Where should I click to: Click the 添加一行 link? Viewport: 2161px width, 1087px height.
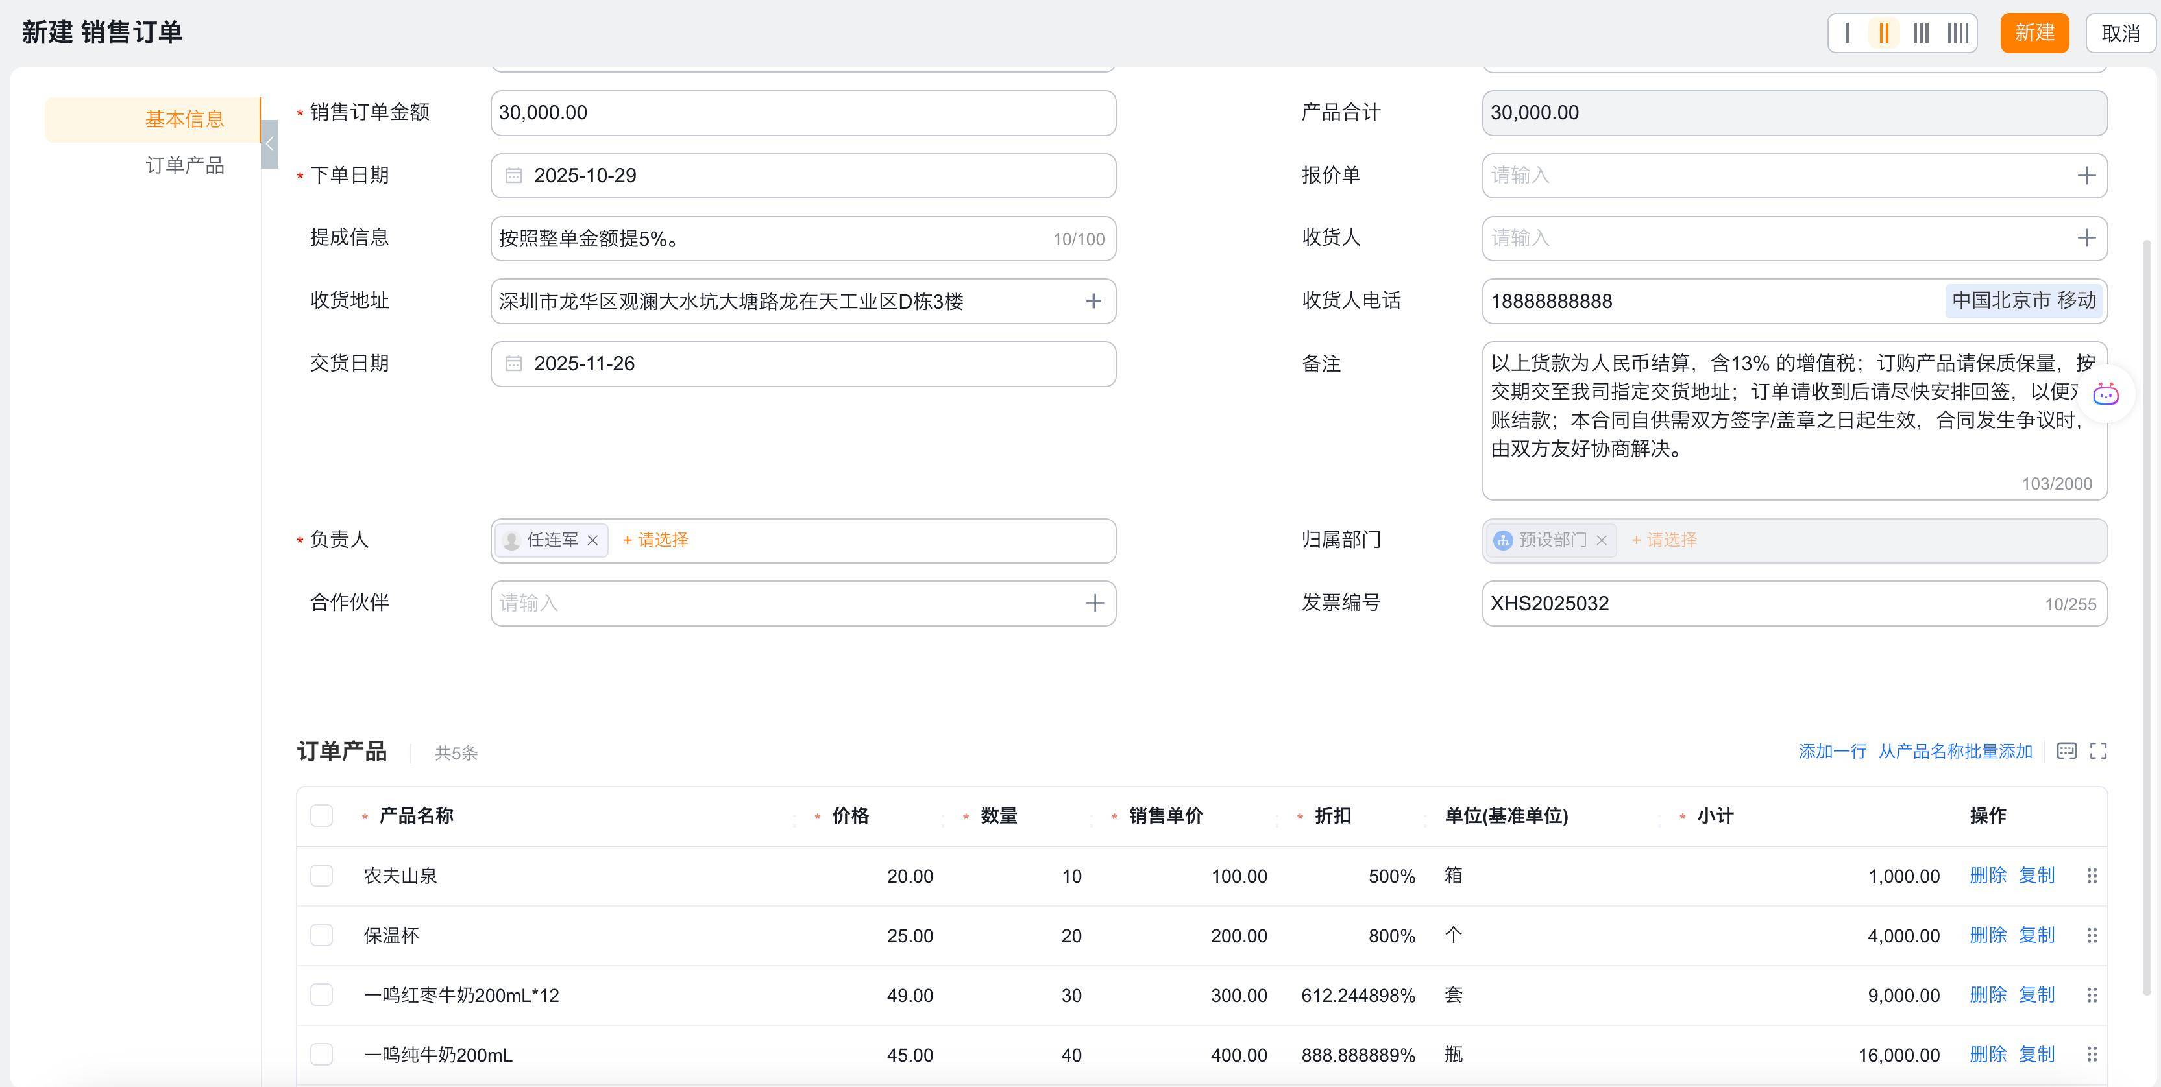pos(1832,751)
